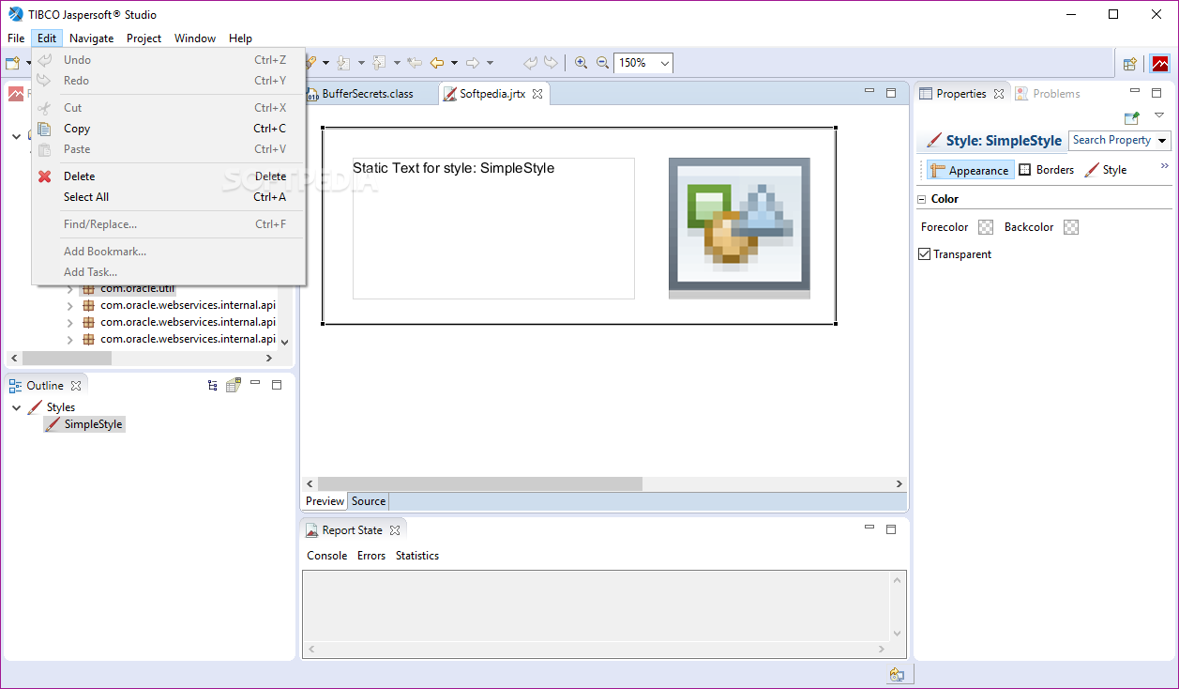
Task: Select the Appearance property tab
Action: [970, 170]
